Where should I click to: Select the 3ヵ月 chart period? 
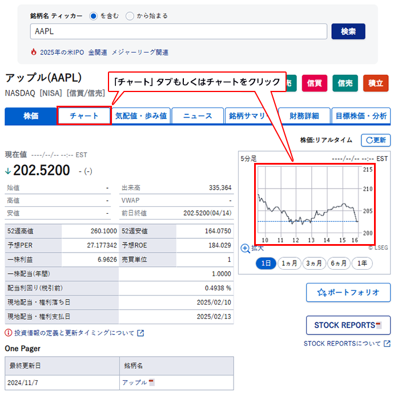pos(314,264)
